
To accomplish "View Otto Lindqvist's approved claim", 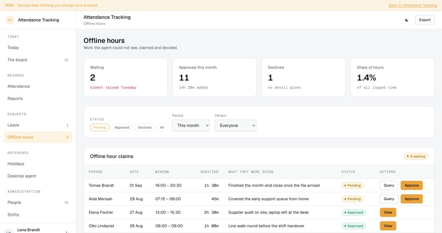I will point(388,226).
